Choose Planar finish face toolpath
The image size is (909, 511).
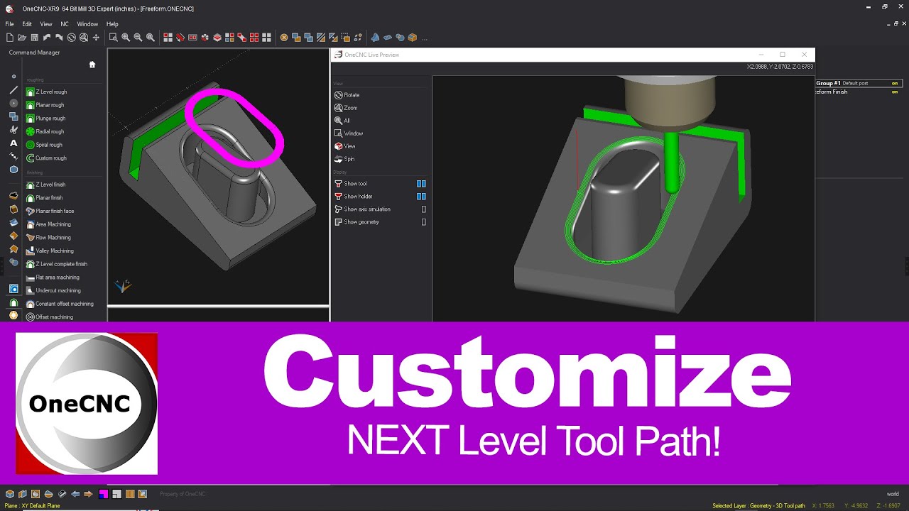coord(50,211)
